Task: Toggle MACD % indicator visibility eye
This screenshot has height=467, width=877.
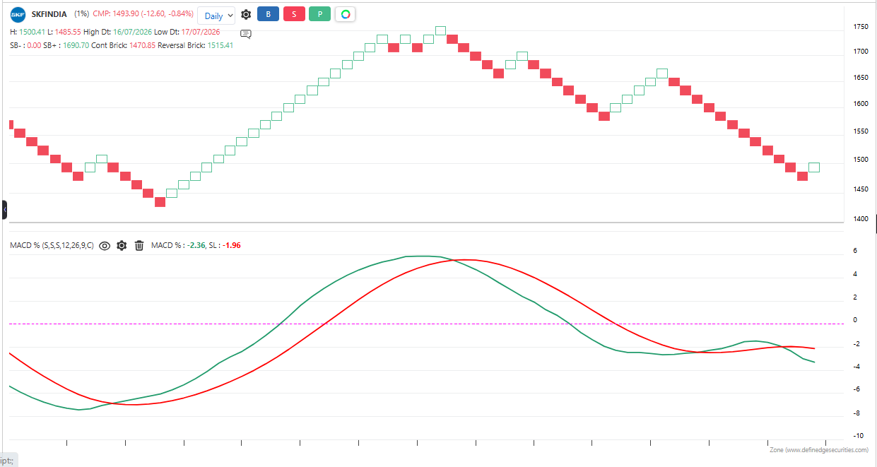Action: point(105,245)
